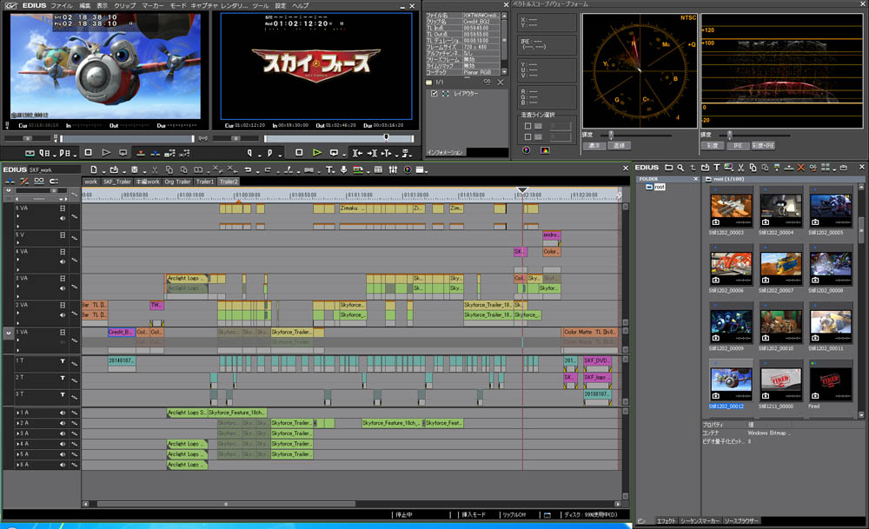Open the ソースブラウザー tab at bottom
The width and height of the screenshot is (869, 529).
tap(741, 520)
